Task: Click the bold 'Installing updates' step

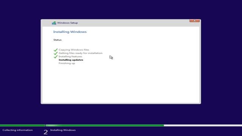Action: 71,60
